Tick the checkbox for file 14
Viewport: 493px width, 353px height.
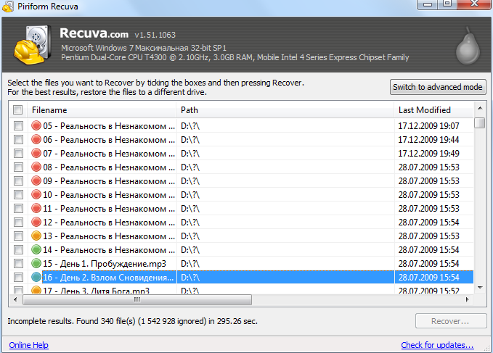(x=19, y=250)
